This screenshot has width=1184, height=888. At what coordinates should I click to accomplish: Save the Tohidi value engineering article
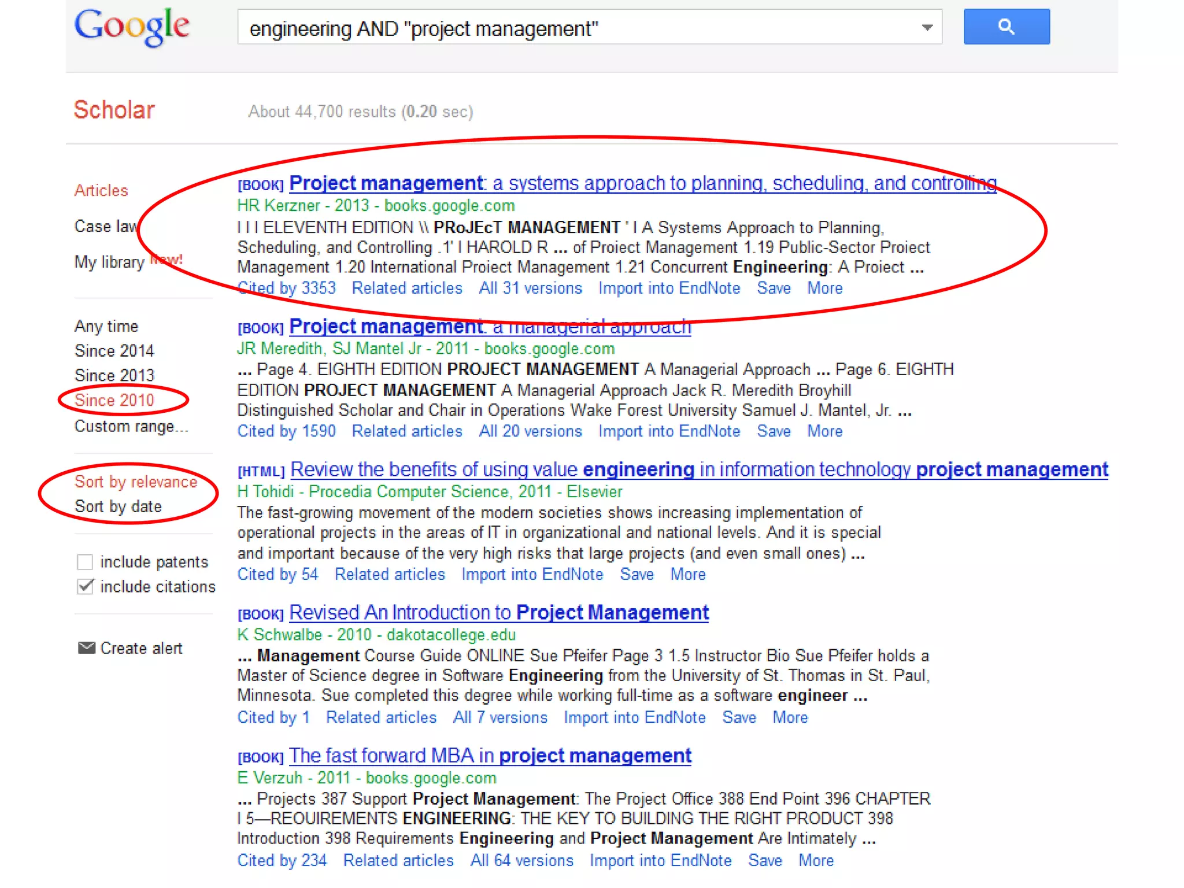pos(637,574)
